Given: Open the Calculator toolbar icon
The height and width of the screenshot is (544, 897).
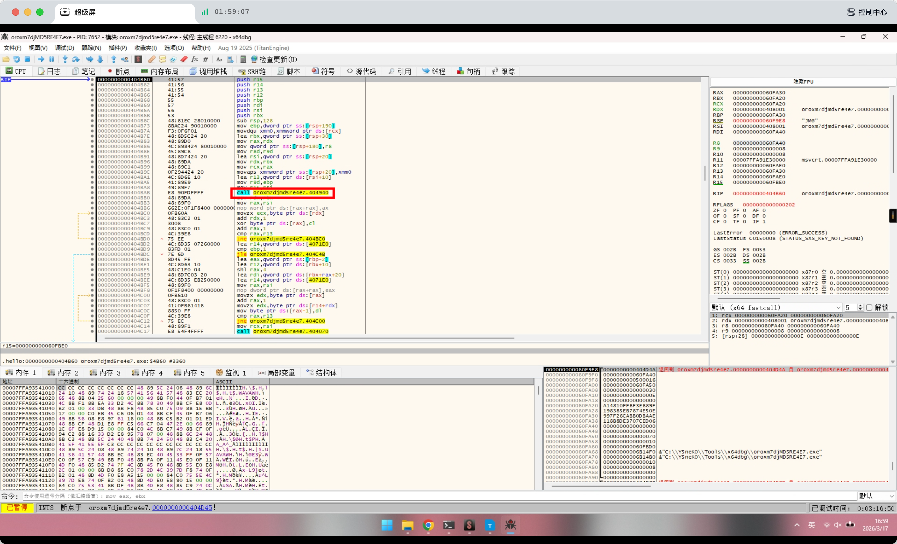Looking at the screenshot, I should (x=243, y=59).
